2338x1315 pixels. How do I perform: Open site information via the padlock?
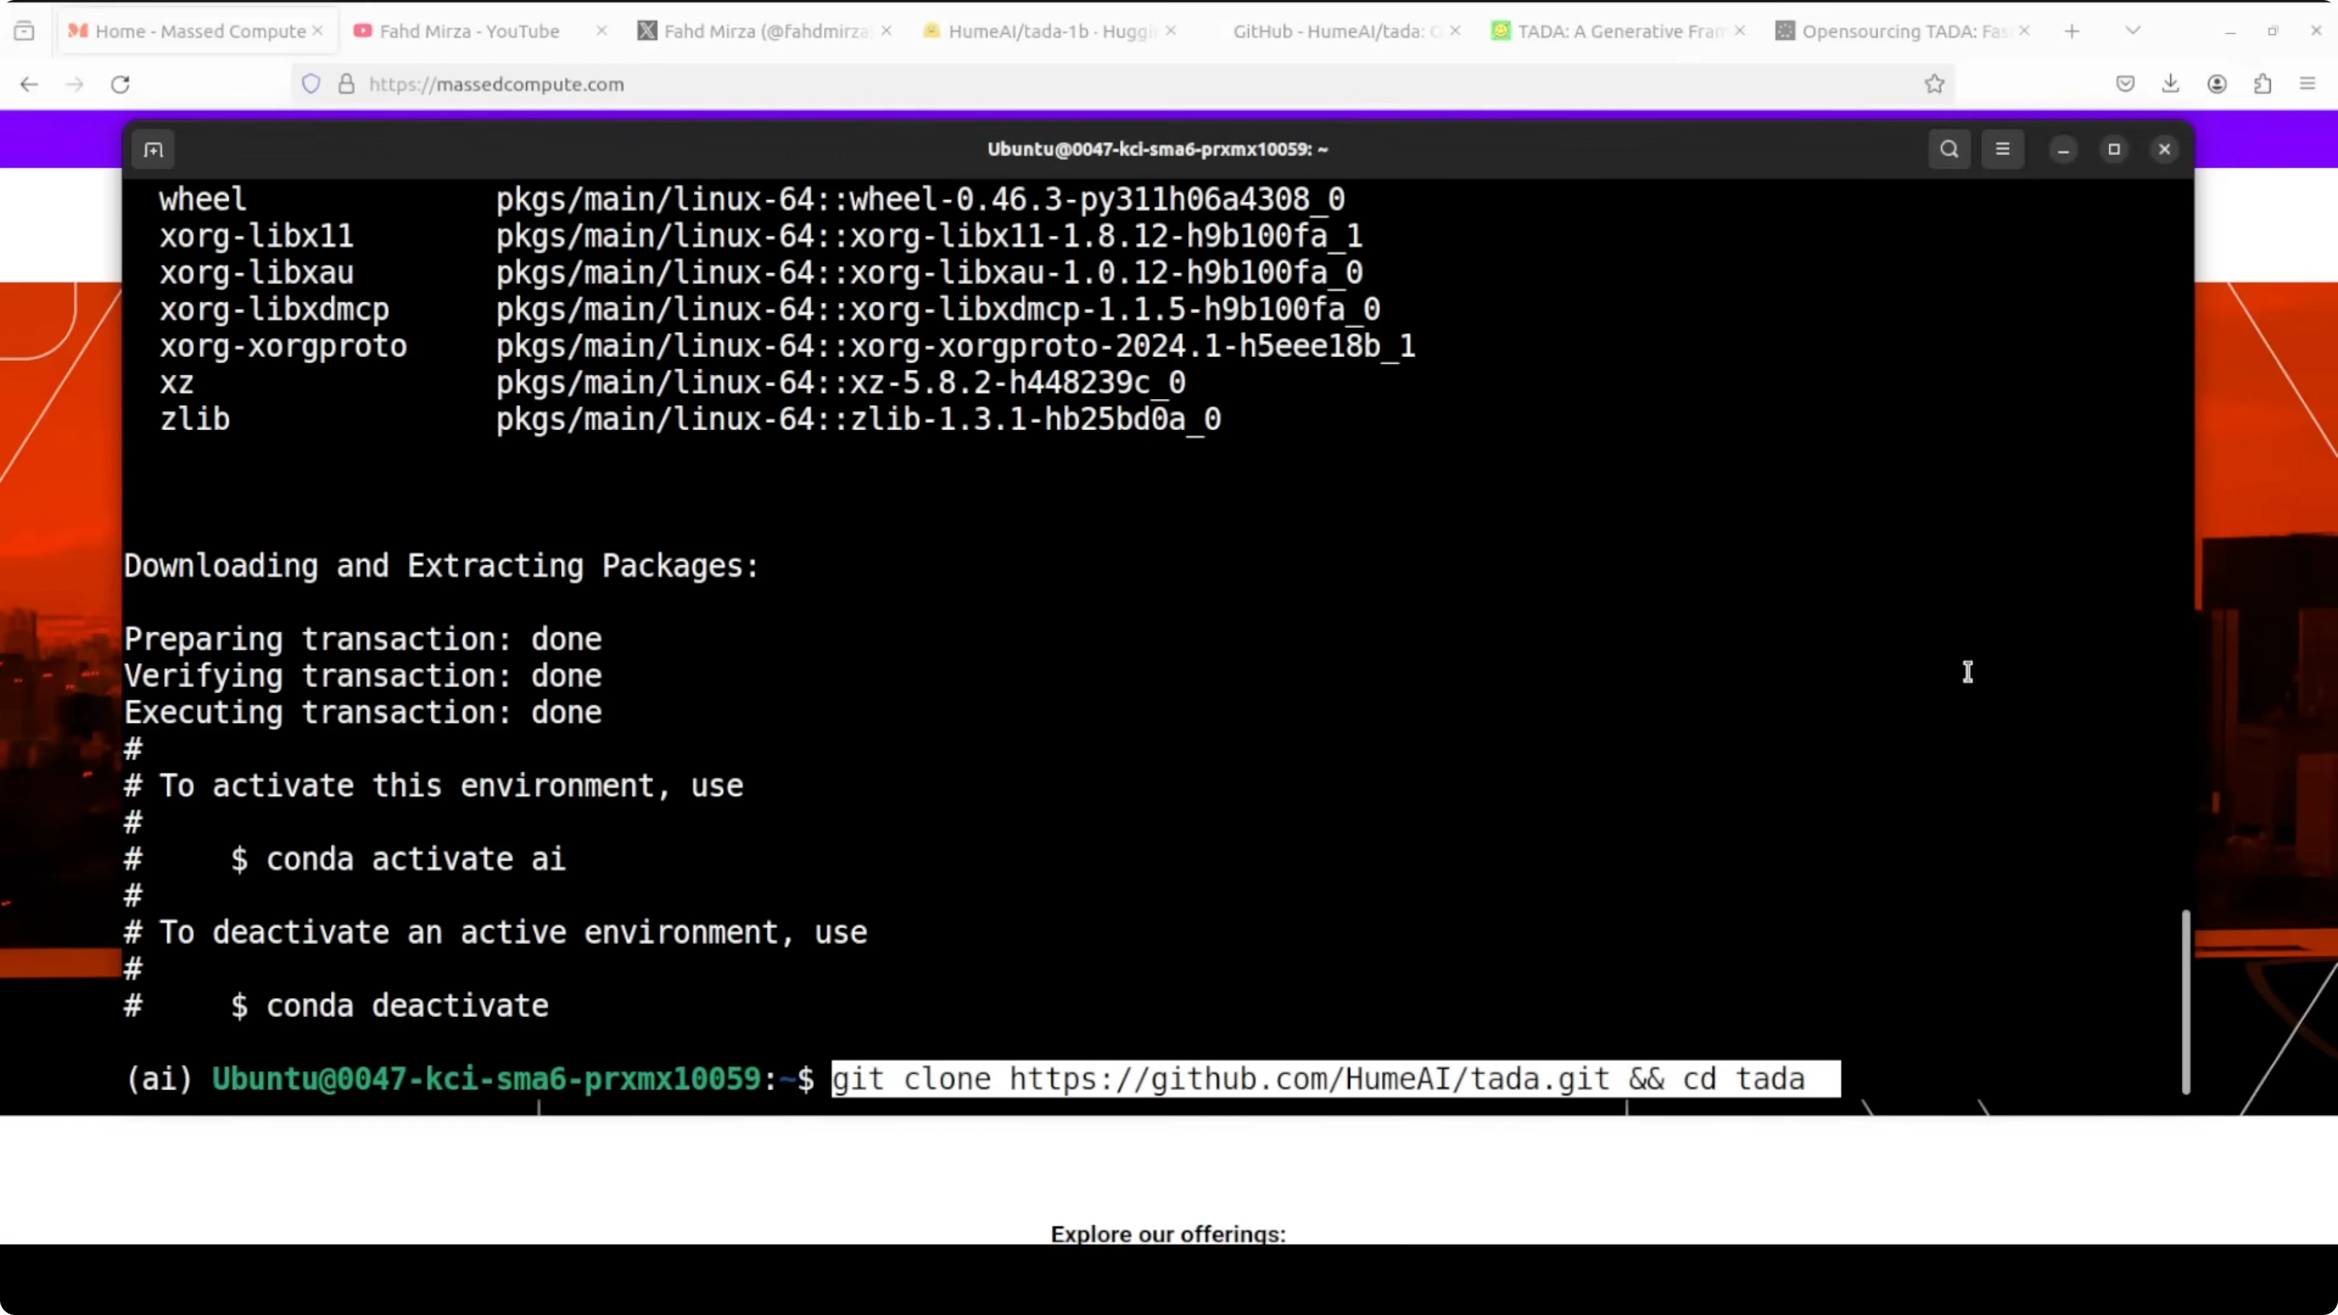346,83
